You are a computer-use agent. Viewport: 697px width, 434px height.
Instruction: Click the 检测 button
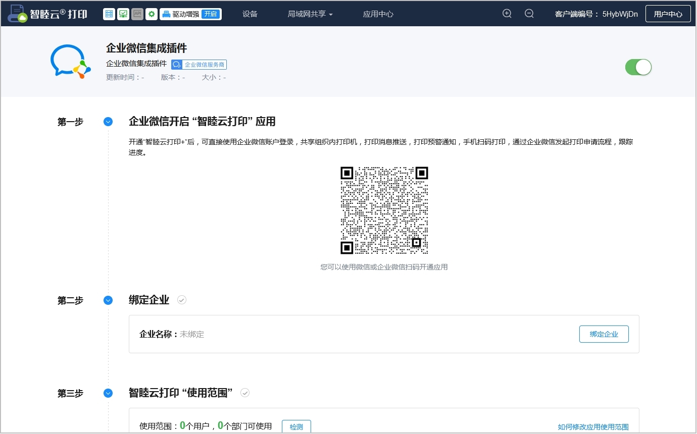click(296, 426)
